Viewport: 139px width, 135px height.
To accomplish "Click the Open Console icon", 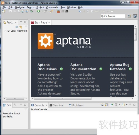I will pyautogui.click(x=123, y=105).
